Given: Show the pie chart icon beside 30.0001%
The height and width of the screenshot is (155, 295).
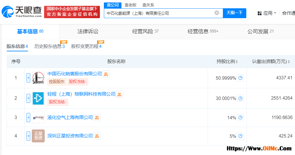Looking at the screenshot, I should coord(240,98).
